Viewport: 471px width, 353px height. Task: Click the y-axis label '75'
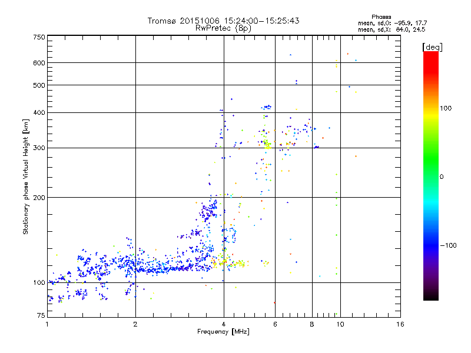[41, 315]
